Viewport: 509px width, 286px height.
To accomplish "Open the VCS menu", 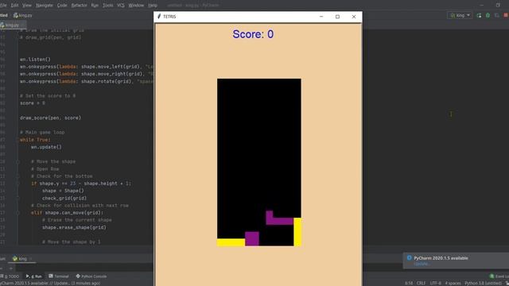I will click(120, 6).
